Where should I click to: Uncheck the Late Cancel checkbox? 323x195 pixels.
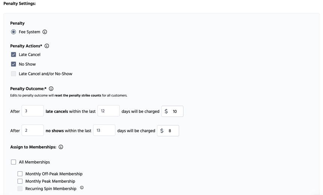click(14, 55)
